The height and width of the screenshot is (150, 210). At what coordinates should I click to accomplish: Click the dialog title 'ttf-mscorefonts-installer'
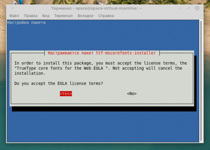point(126,53)
